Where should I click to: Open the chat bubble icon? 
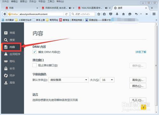coord(130,14)
